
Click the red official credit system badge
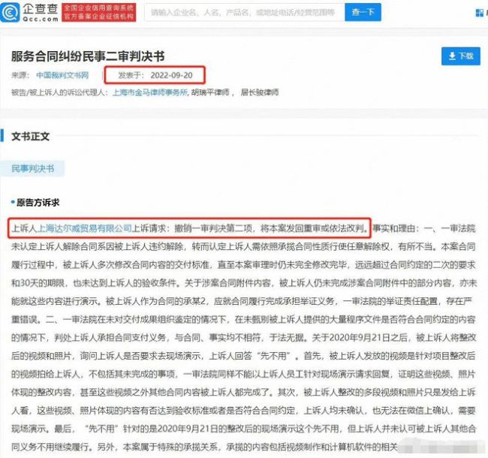click(x=98, y=11)
